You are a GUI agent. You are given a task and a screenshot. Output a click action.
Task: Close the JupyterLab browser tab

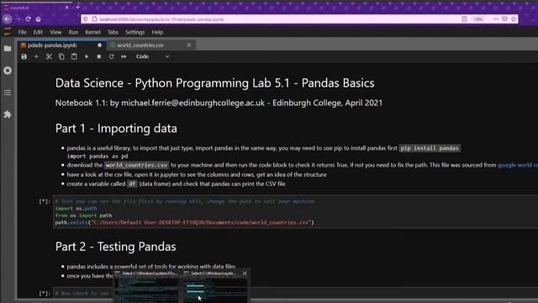tap(67, 8)
